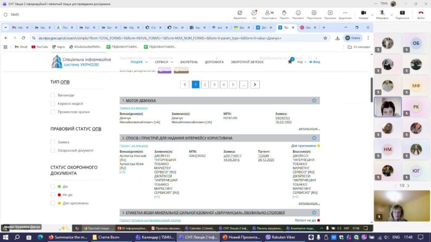The image size is (431, 242).
Task: Bookmark the 'Мотор Демчука' result with star
Action: [314, 100]
